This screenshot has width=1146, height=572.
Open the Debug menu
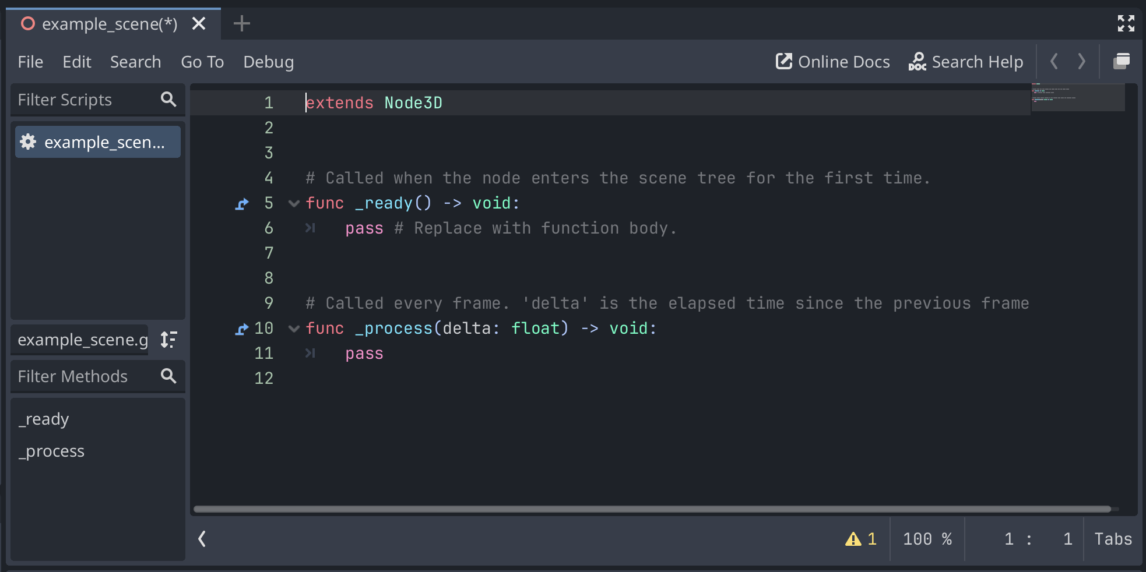click(x=268, y=62)
